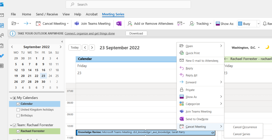The image size is (272, 140).
Task: Enable the United Kingdom holidays calendar
Action: tap(18, 110)
